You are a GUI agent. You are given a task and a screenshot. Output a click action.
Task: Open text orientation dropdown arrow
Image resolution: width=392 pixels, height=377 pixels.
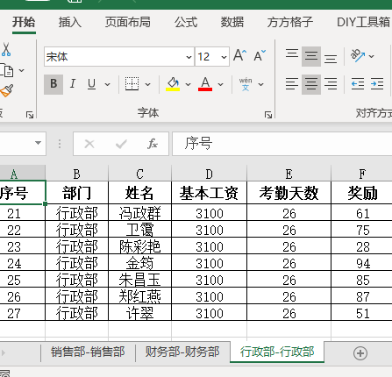pos(372,56)
